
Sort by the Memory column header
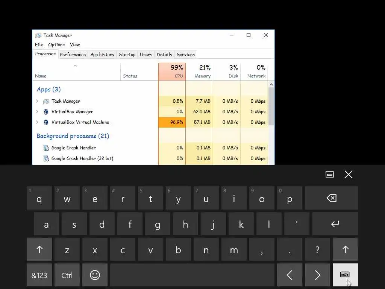click(x=199, y=71)
